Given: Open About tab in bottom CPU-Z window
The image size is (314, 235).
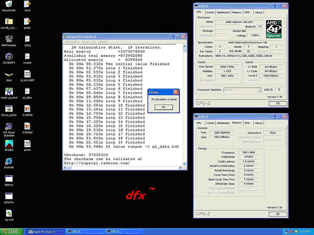Looking at the screenshot, I should (x=259, y=123).
